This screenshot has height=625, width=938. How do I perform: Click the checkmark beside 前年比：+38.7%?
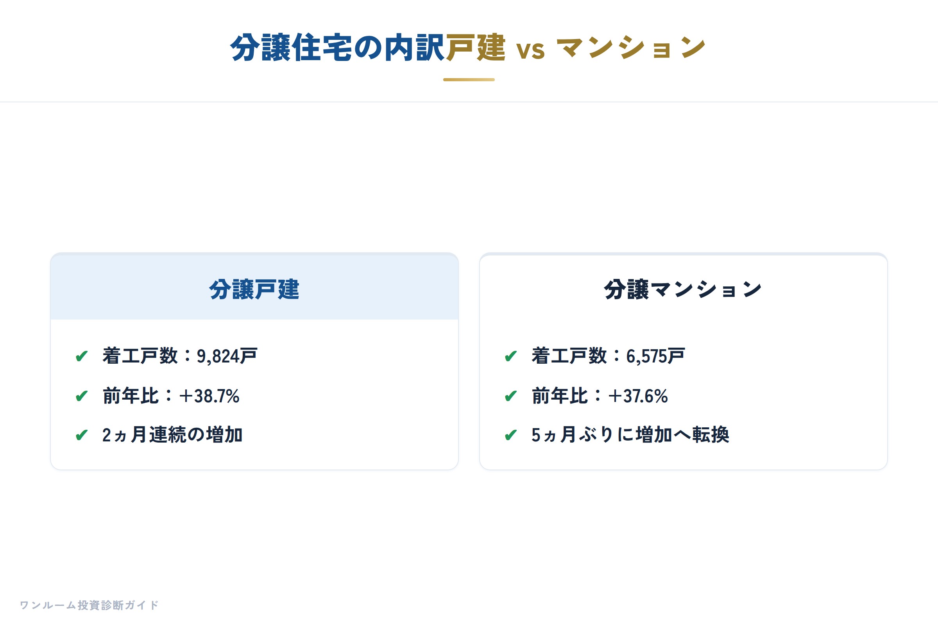(81, 396)
